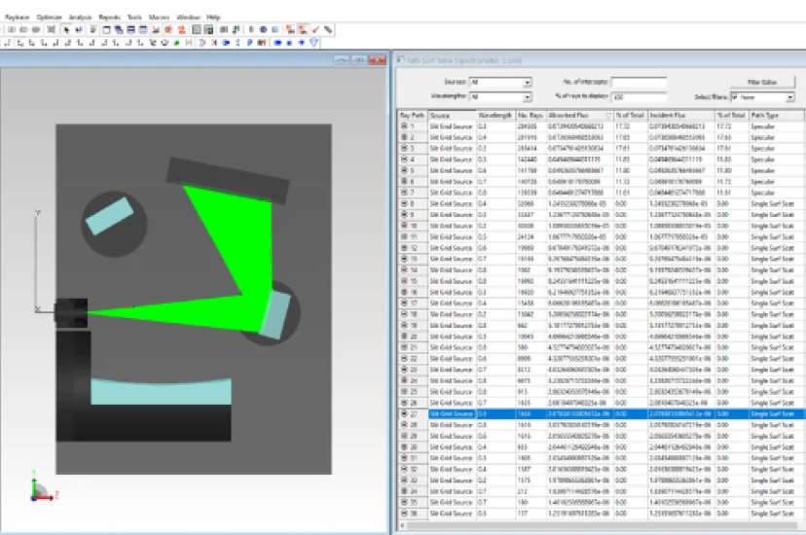This screenshot has width=806, height=535.
Task: Click the blue rectangle icon in second toolbar row
Action: 277,43
